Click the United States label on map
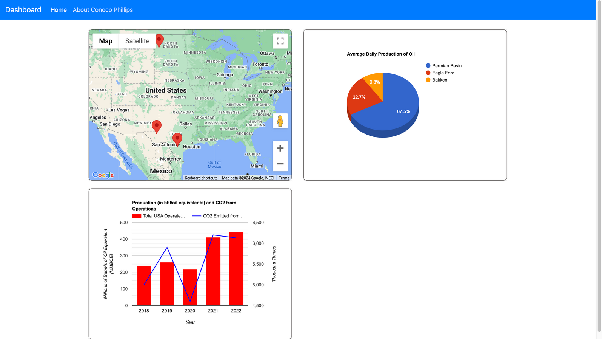The height and width of the screenshot is (339, 602). pos(166,90)
